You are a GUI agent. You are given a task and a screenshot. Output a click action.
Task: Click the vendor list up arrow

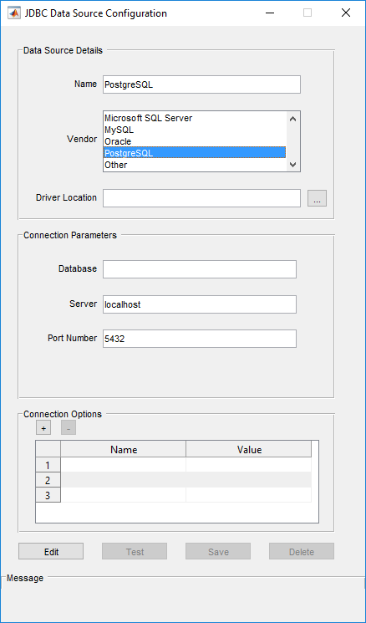click(x=293, y=119)
